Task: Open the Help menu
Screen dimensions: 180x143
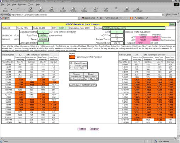Action: pos(37,4)
